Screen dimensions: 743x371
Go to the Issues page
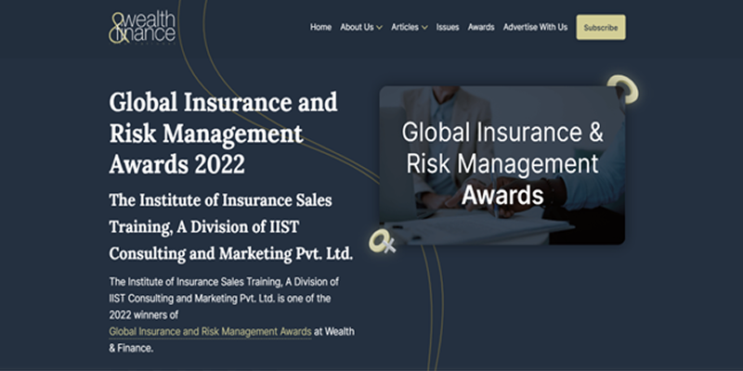[x=448, y=27]
